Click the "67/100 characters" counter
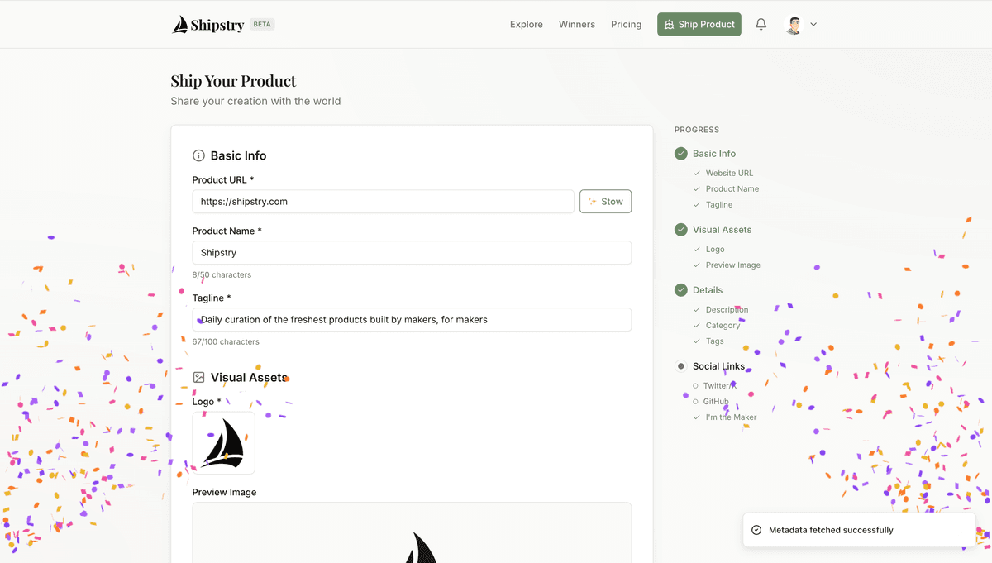992x563 pixels. click(226, 341)
